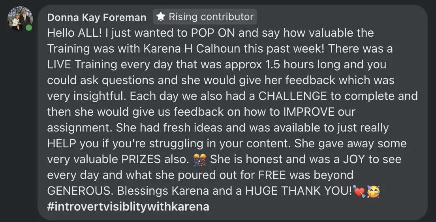Click the confetti emoji after PRIZES also
436x222 pixels.
pos(200,160)
